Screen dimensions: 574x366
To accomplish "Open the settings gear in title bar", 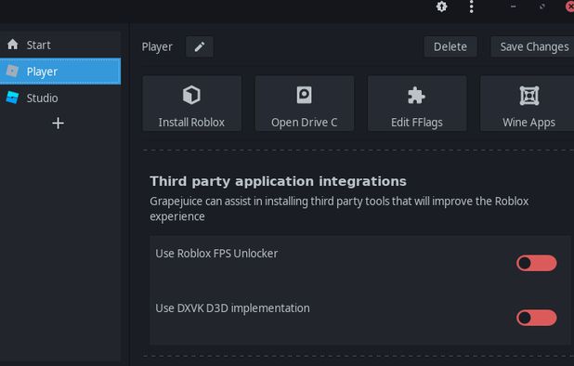I will tap(441, 7).
